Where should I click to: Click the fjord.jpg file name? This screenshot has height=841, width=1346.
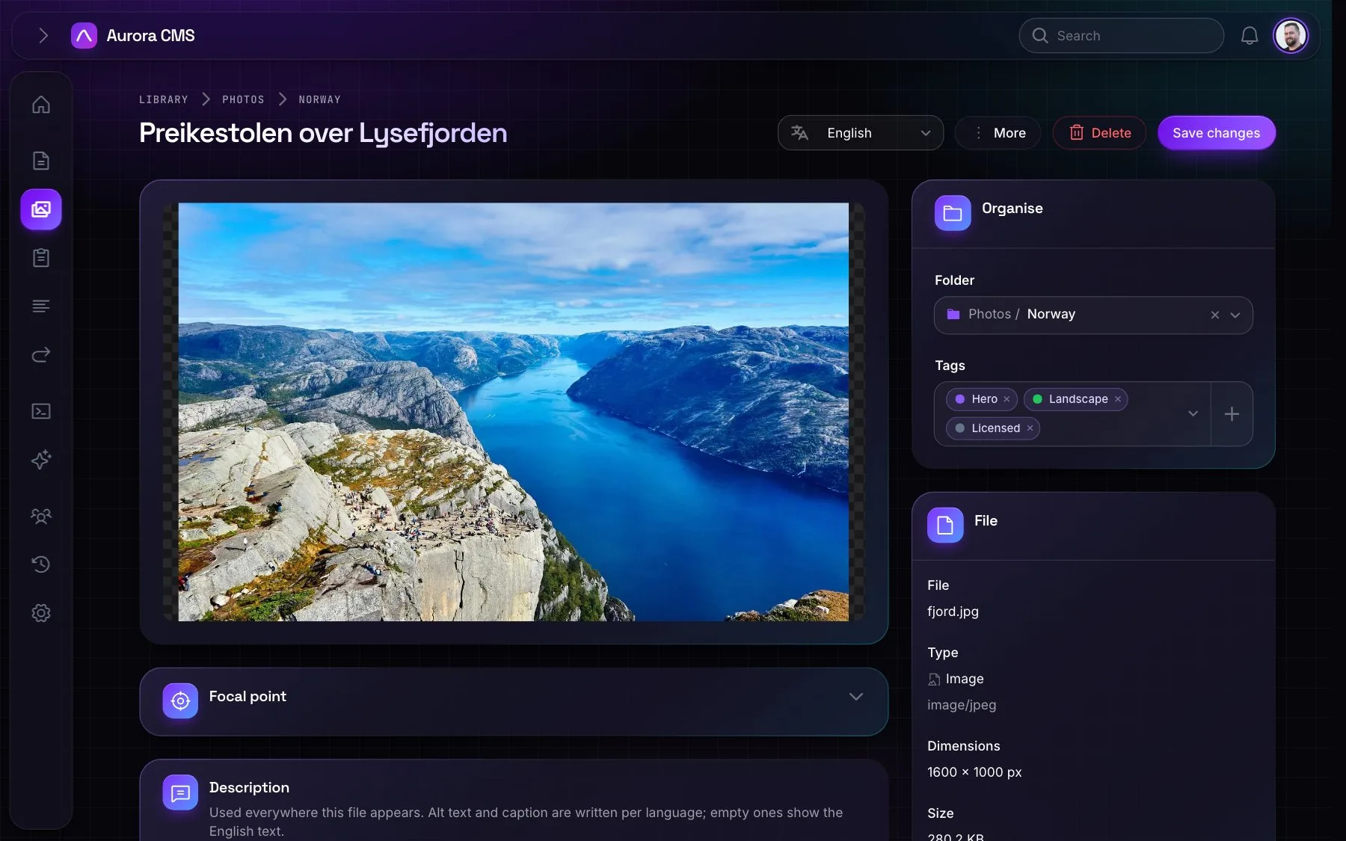click(x=953, y=612)
